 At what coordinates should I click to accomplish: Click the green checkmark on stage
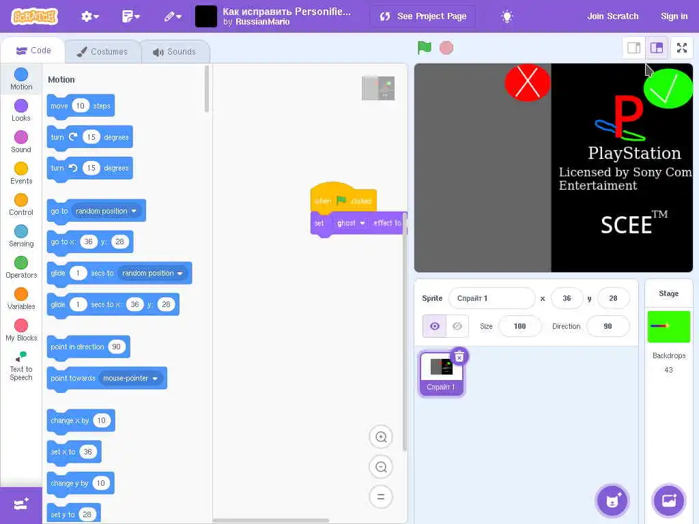(668, 88)
